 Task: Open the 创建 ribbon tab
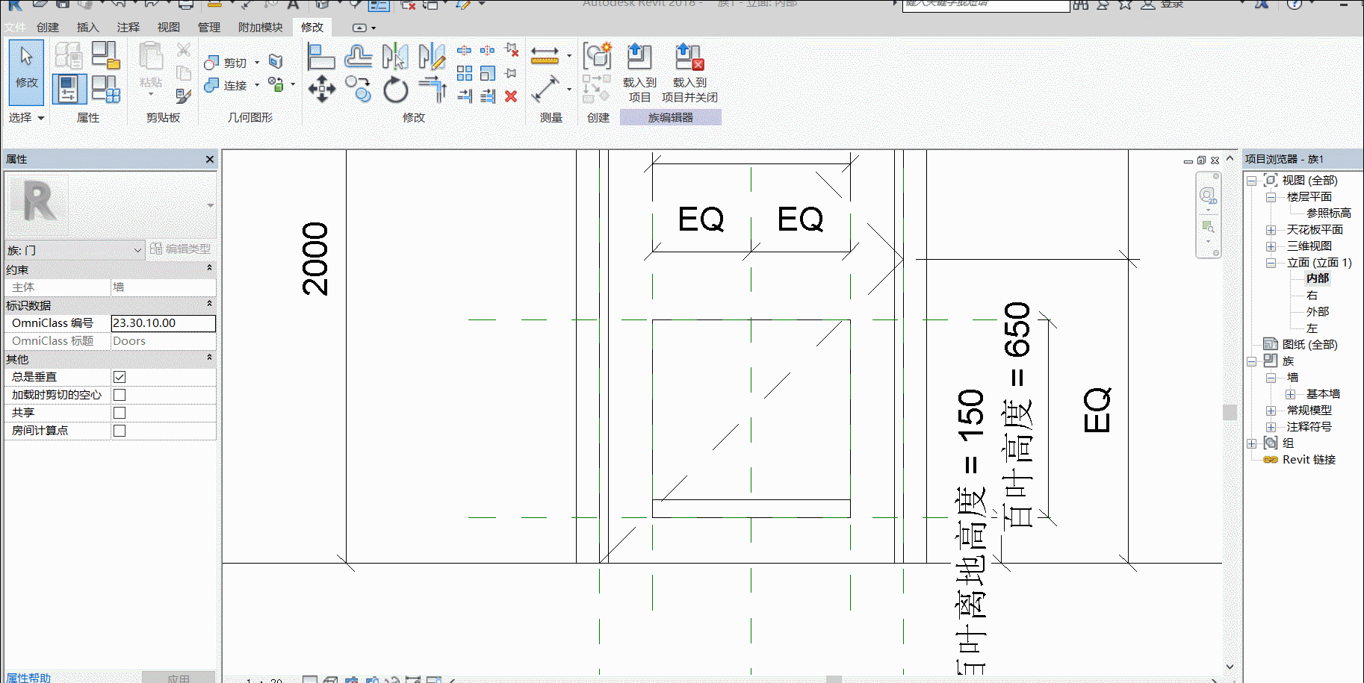pos(48,28)
